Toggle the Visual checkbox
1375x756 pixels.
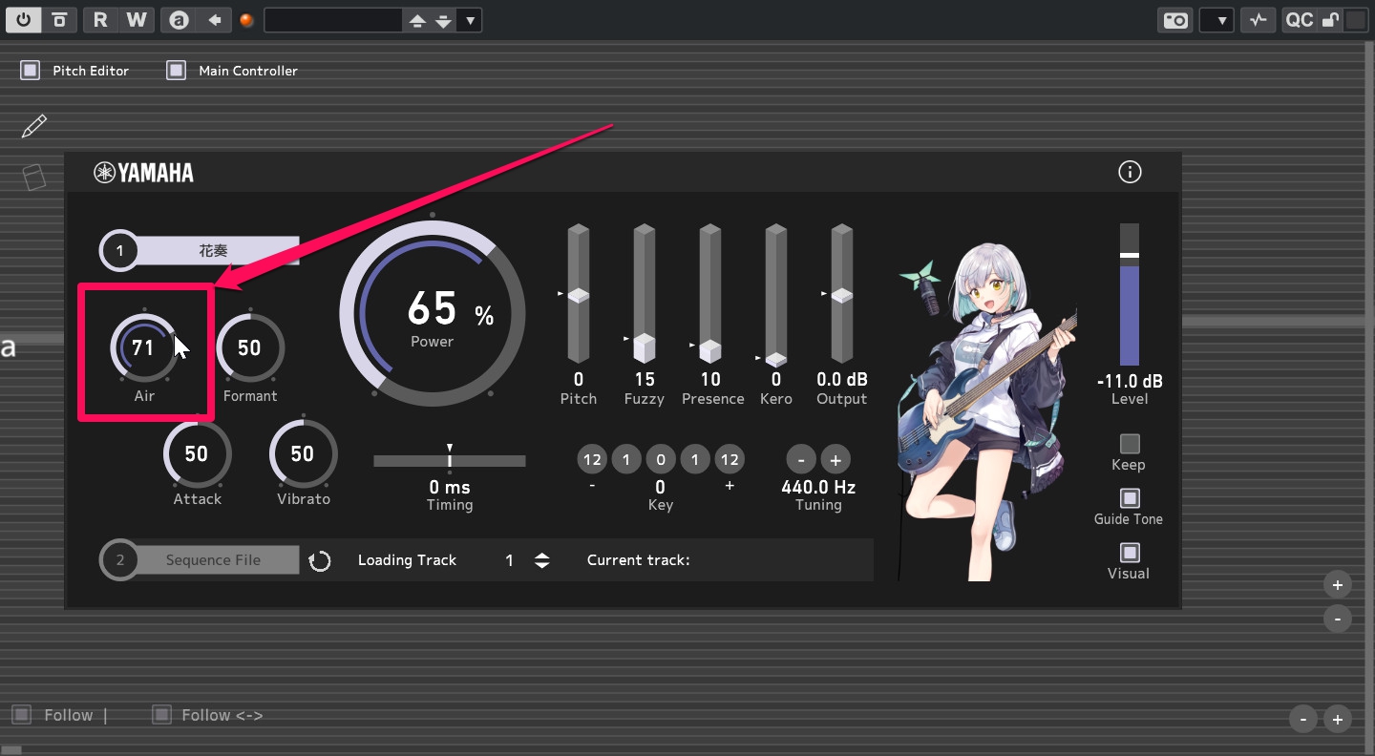[x=1130, y=553]
